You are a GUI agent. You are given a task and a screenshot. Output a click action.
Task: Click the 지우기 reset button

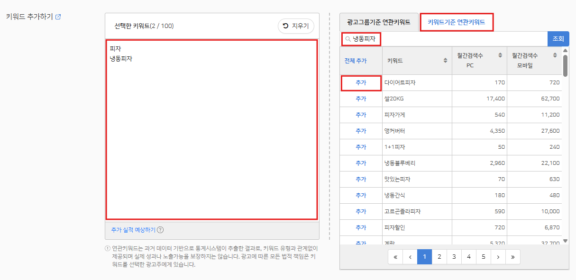296,26
